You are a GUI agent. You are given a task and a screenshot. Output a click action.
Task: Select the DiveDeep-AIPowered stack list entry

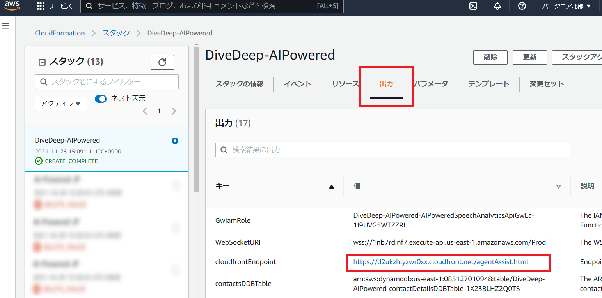(107, 149)
